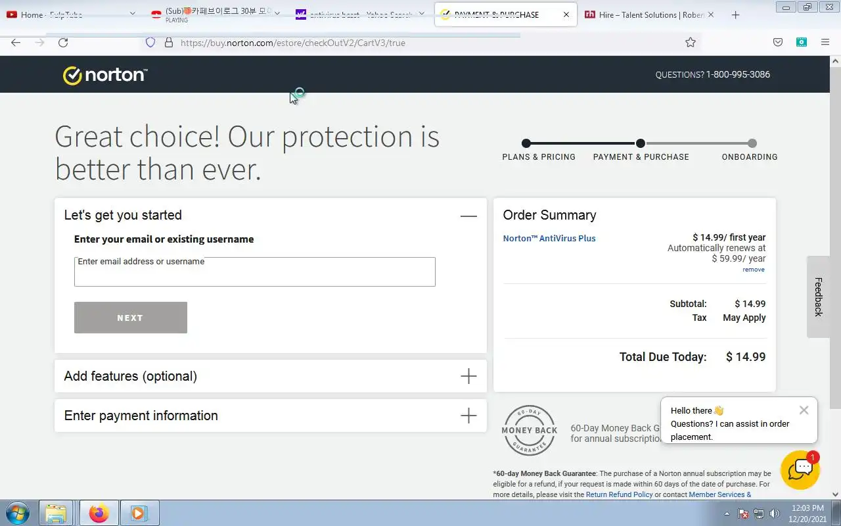Click the 60-Day Money Back badge
Image resolution: width=841 pixels, height=526 pixels.
point(530,431)
